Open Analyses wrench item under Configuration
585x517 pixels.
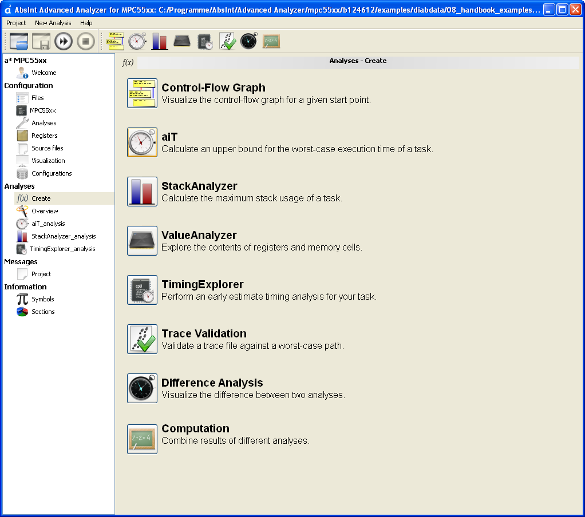point(44,123)
